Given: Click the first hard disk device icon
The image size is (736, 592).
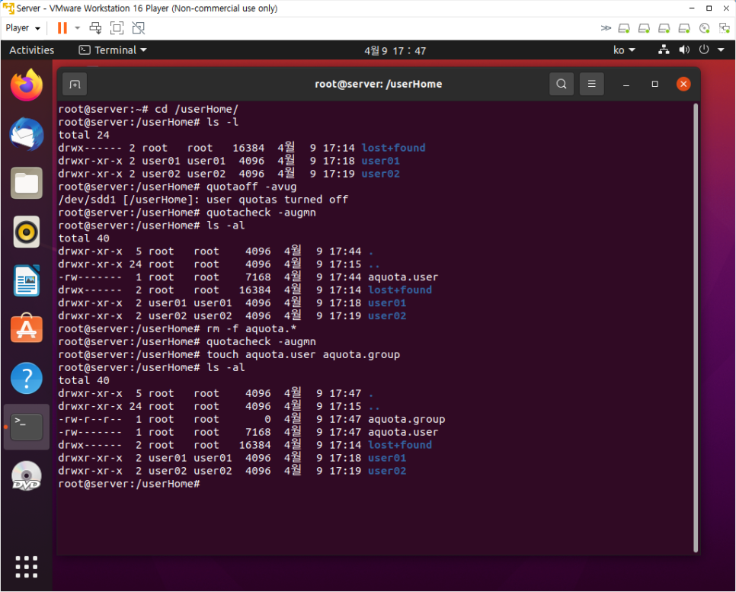Looking at the screenshot, I should (x=624, y=28).
